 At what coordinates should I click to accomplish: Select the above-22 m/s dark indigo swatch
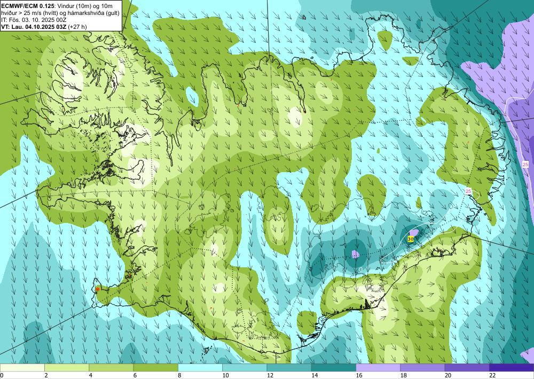coord(512,368)
